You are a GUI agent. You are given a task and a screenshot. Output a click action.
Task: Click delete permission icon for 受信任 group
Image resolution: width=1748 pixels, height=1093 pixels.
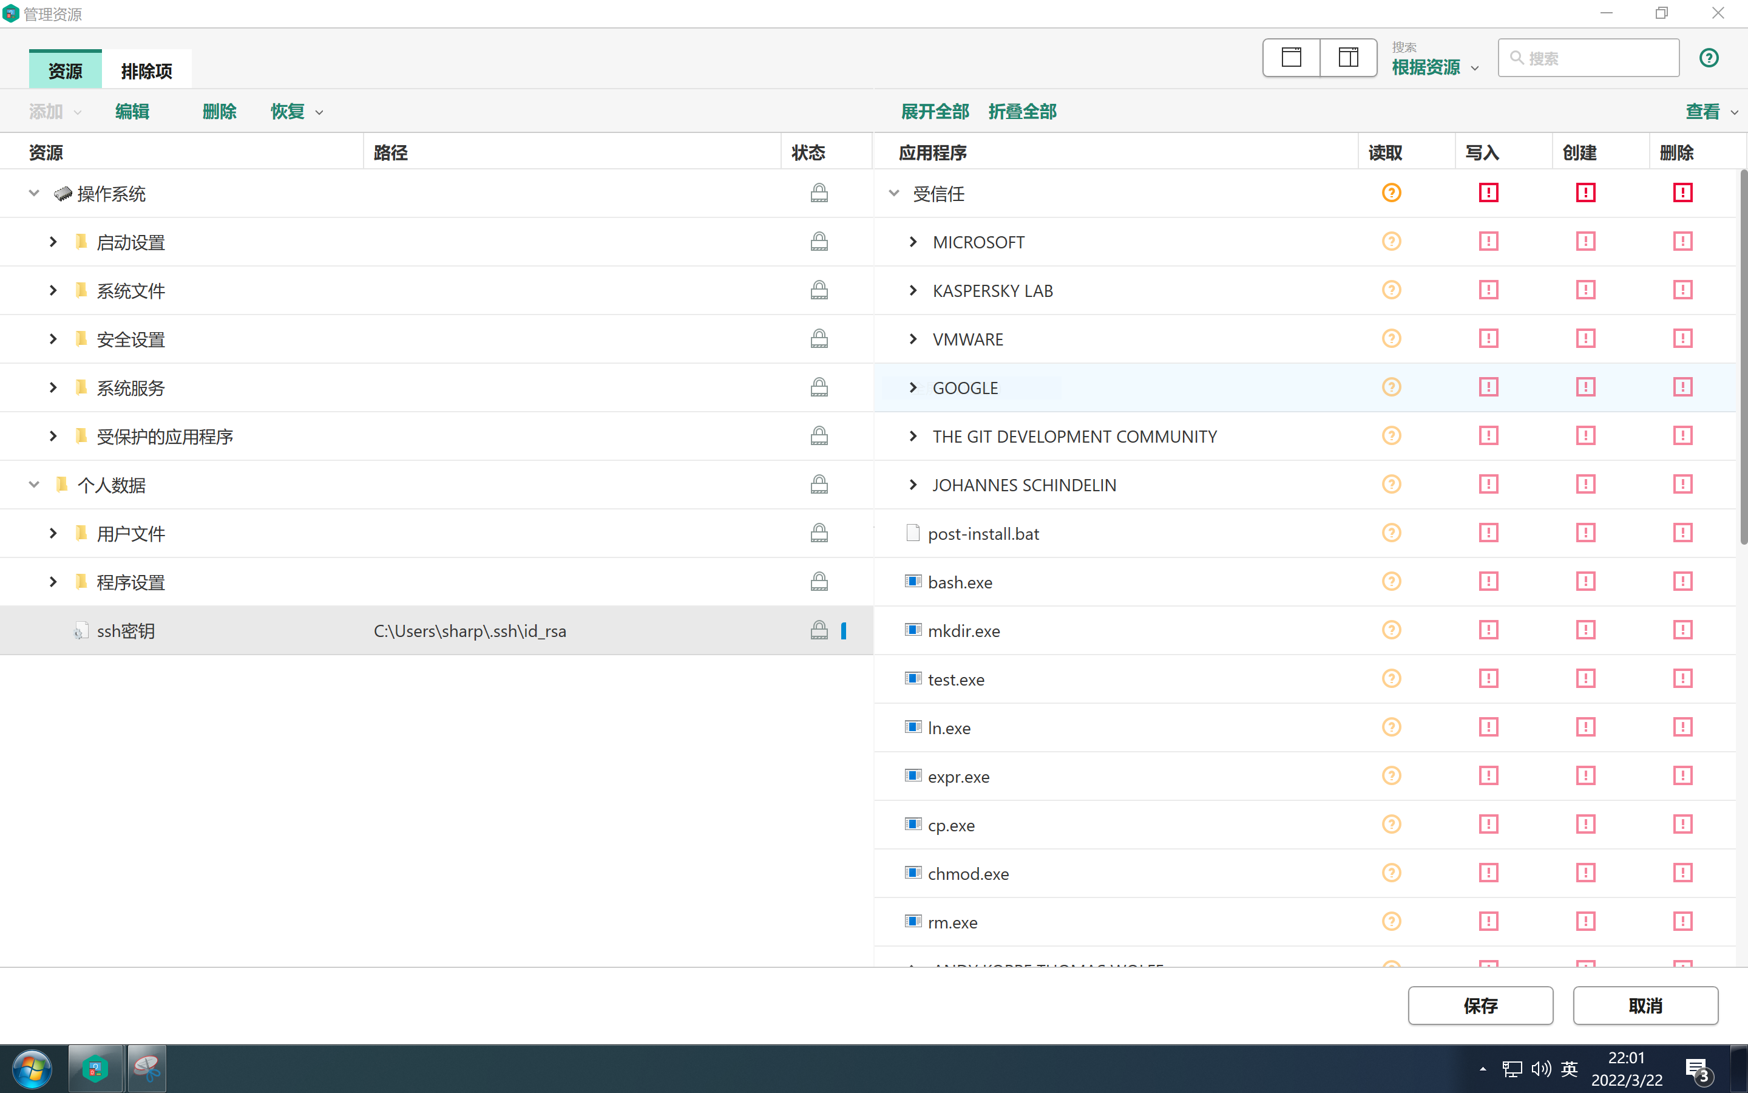click(x=1682, y=193)
